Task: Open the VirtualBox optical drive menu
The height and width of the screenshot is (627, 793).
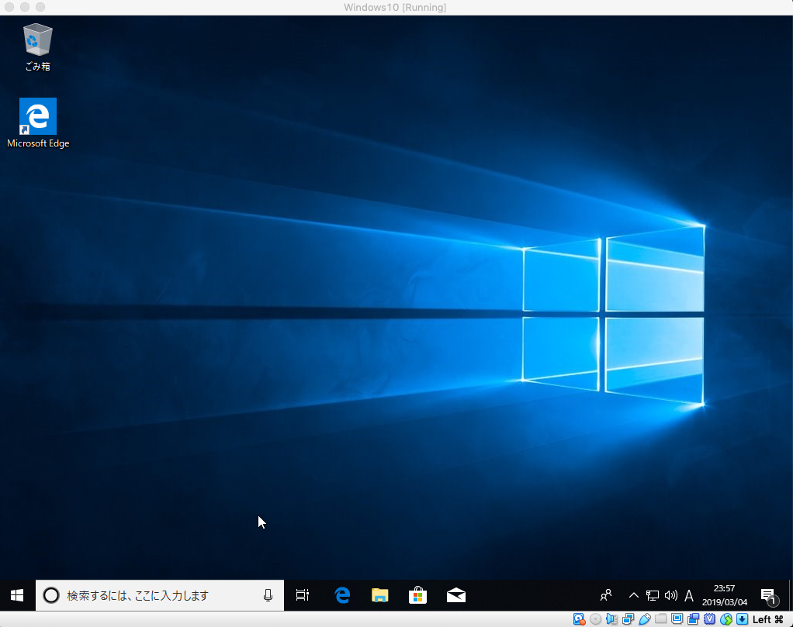Action: 594,619
